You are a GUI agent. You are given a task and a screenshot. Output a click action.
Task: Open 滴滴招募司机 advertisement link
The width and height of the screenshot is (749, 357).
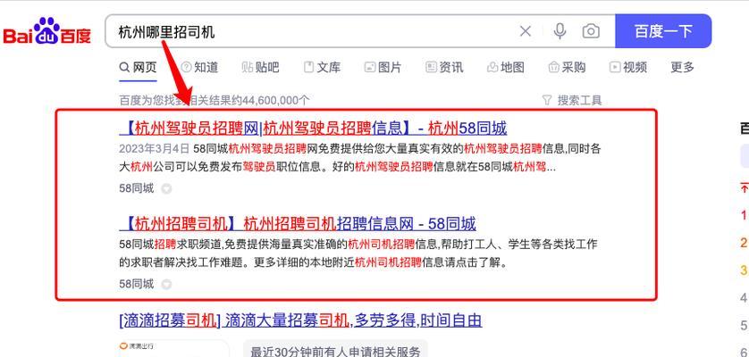coord(300,320)
